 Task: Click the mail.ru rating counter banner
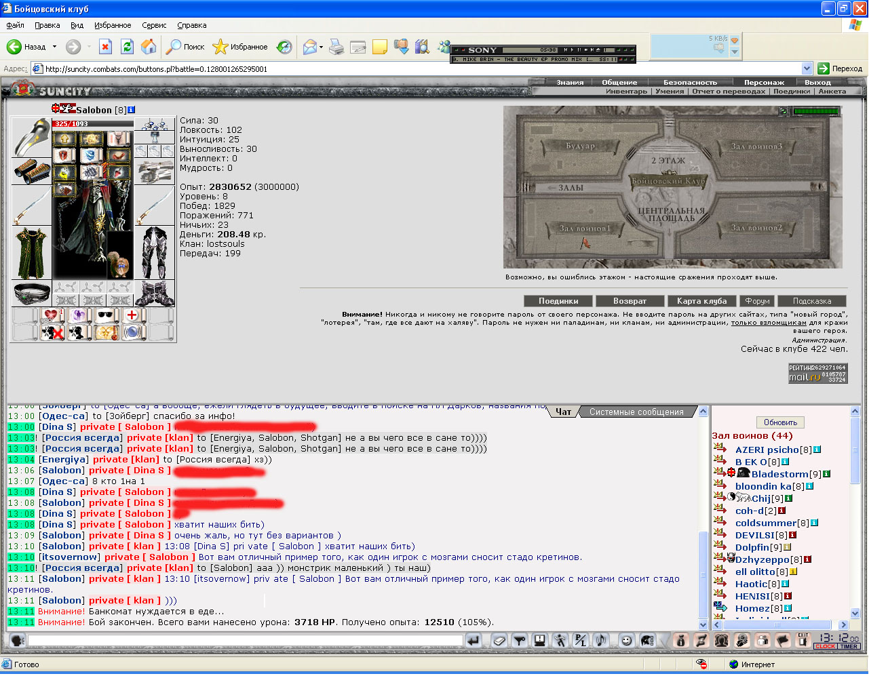pos(817,374)
